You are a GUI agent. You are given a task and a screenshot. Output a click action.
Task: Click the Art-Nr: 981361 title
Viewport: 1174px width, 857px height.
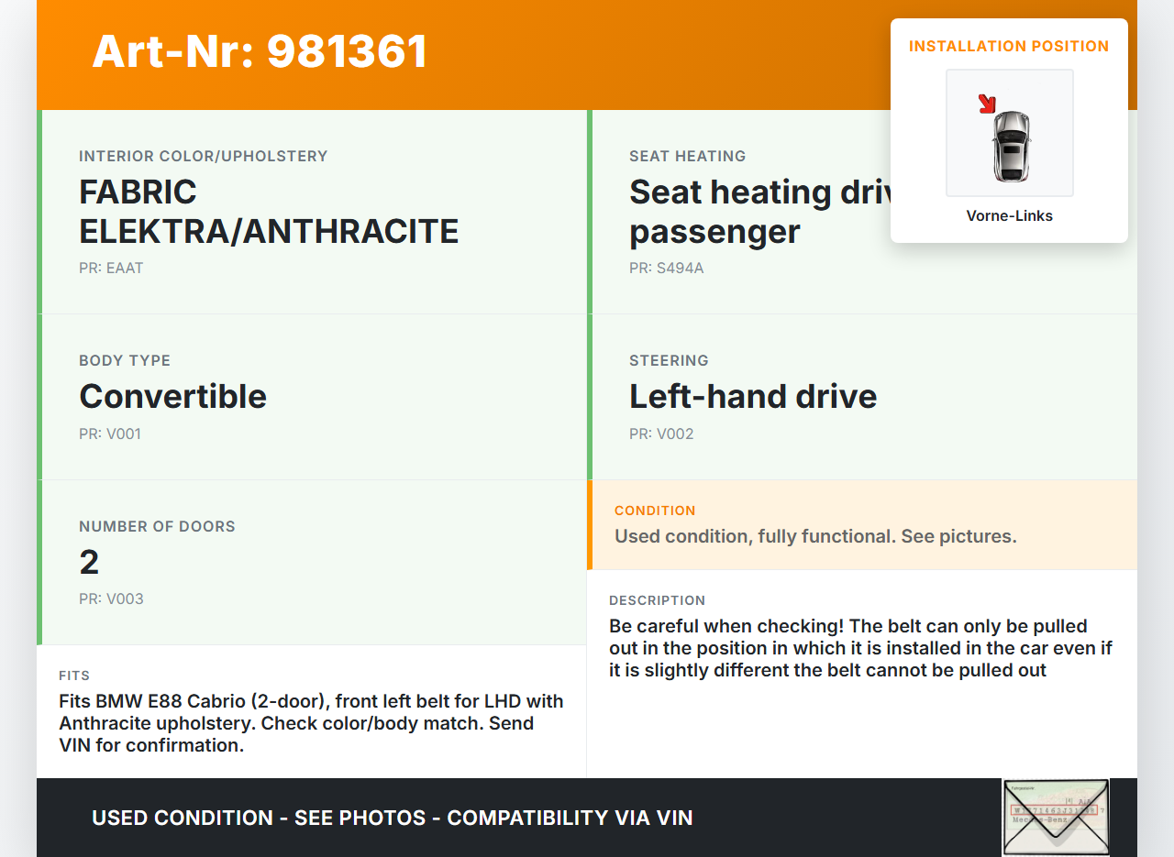click(260, 51)
